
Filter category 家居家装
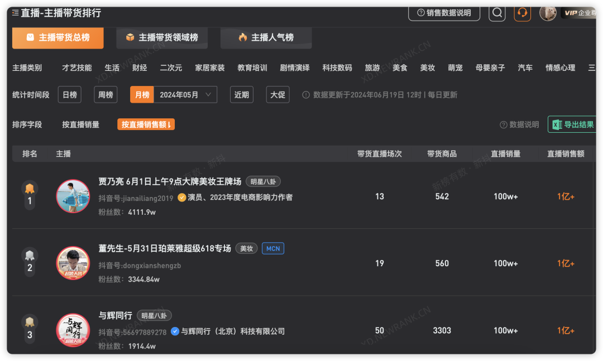pyautogui.click(x=210, y=68)
